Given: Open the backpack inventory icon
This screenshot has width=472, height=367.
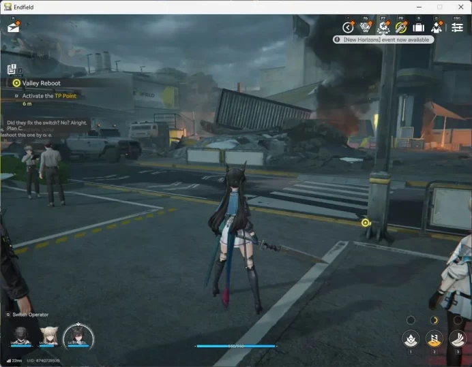Looking at the screenshot, I should coord(418,28).
